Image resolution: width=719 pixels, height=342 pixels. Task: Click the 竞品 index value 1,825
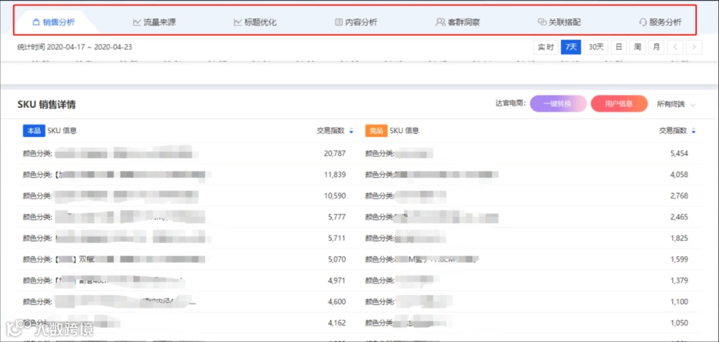click(679, 238)
